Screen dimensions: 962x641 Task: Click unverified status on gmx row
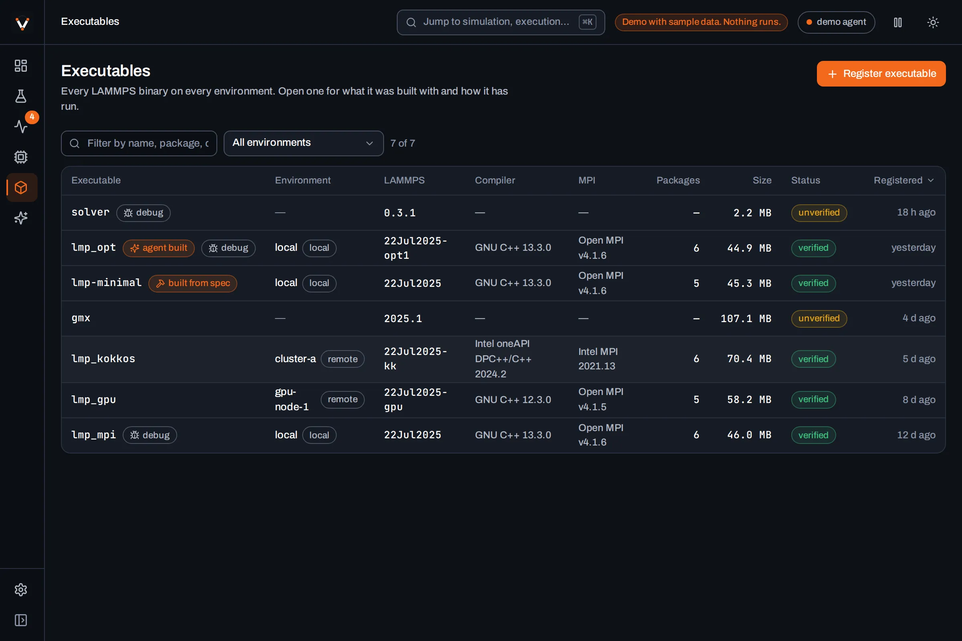819,318
